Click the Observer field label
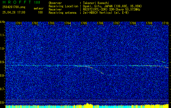 tap(55, 3)
